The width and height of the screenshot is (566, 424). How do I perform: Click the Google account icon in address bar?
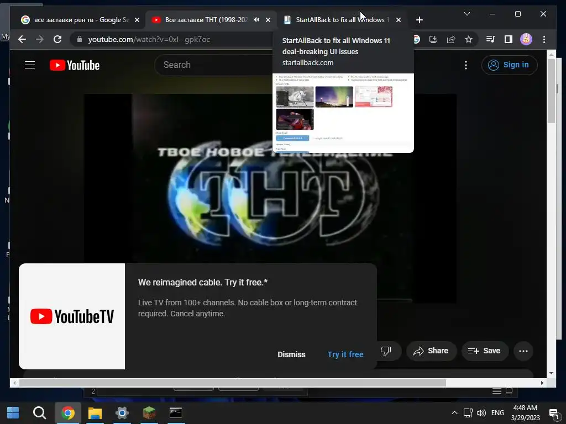click(416, 39)
